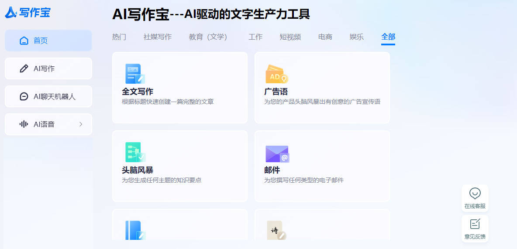Go to 首页 in the sidebar
The image size is (517, 249).
(x=48, y=41)
